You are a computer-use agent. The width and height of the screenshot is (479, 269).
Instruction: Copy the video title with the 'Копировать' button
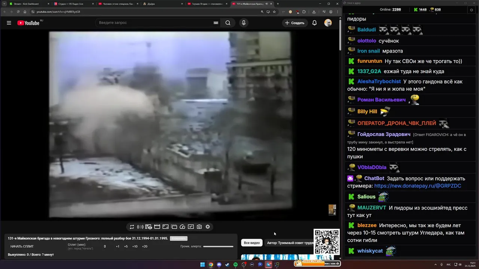[x=179, y=238]
